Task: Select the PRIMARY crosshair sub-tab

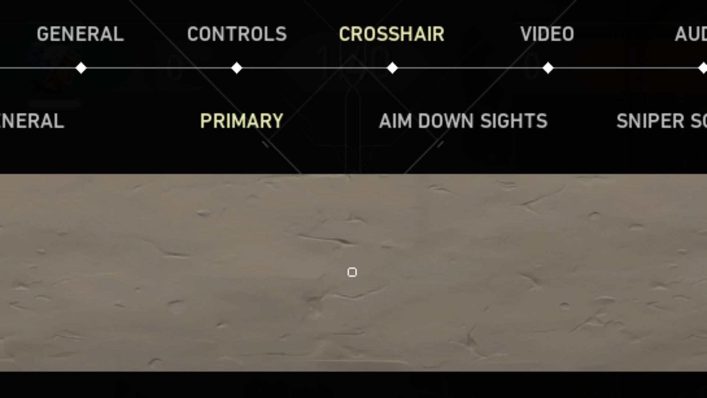Action: (241, 121)
